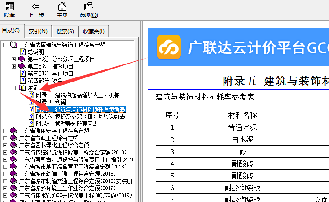Click the open-book icon beside 附录
329x202 pixels.
[x=22, y=88]
